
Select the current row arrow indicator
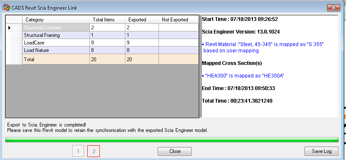click(x=10, y=28)
